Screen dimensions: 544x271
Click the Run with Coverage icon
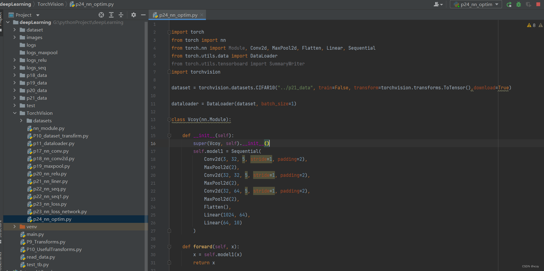click(529, 4)
